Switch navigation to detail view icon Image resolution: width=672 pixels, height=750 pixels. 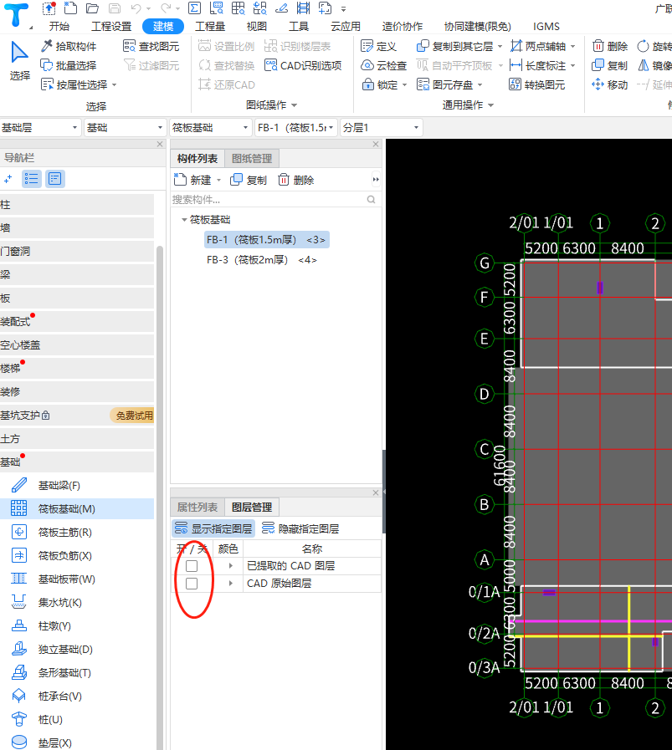(55, 179)
